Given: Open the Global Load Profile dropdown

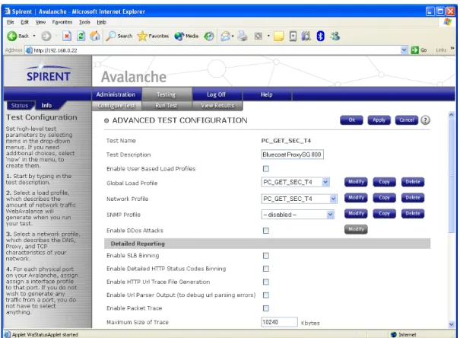Looking at the screenshot, I should click(x=296, y=183).
